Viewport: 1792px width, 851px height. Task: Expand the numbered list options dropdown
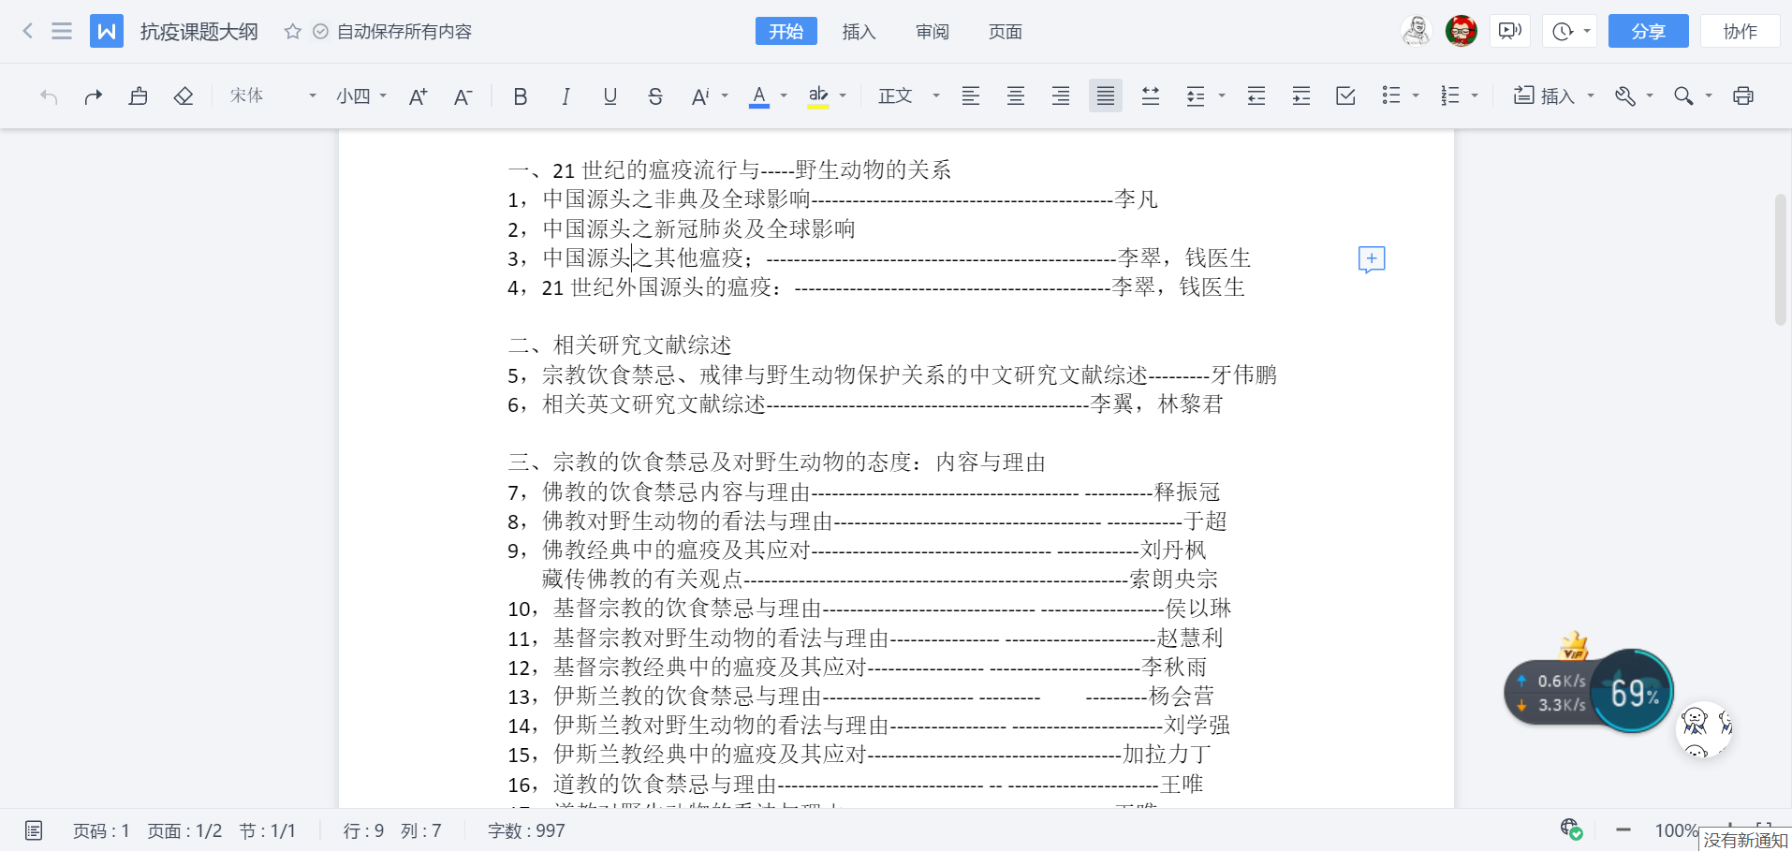click(1475, 95)
